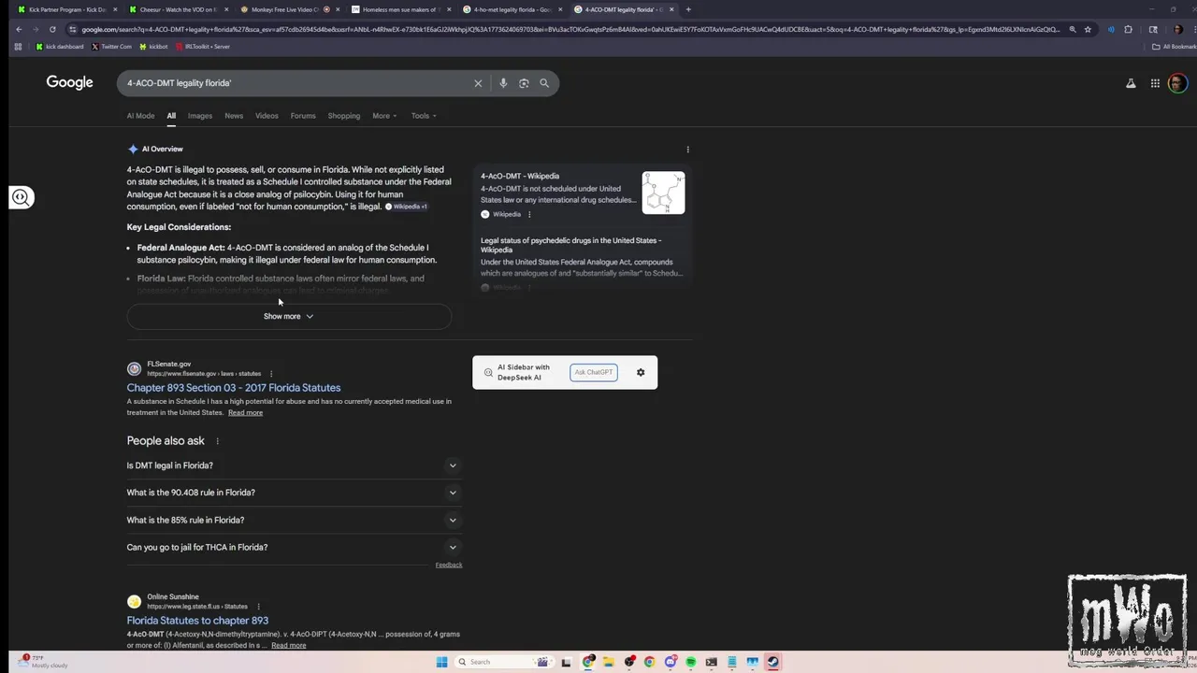Open 'Florida Statutes to chapter 893' link
Image resolution: width=1197 pixels, height=673 pixels.
[197, 621]
